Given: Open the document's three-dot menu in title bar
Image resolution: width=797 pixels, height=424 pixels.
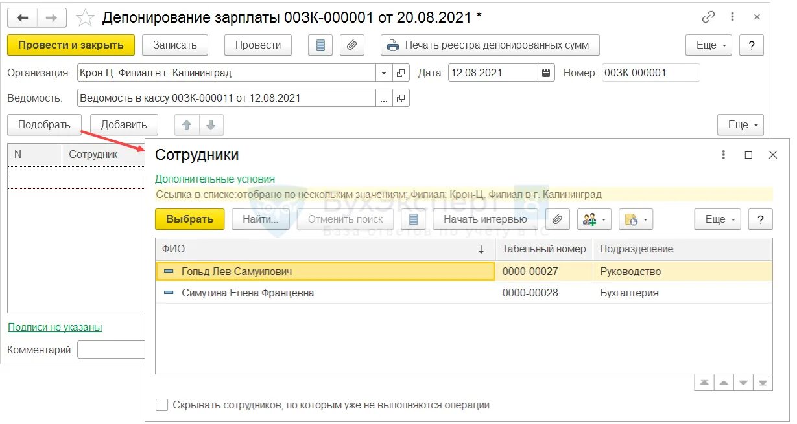Looking at the screenshot, I should 733,17.
